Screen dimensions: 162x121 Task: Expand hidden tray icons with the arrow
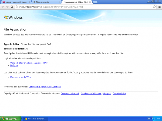[x=153, y=119]
